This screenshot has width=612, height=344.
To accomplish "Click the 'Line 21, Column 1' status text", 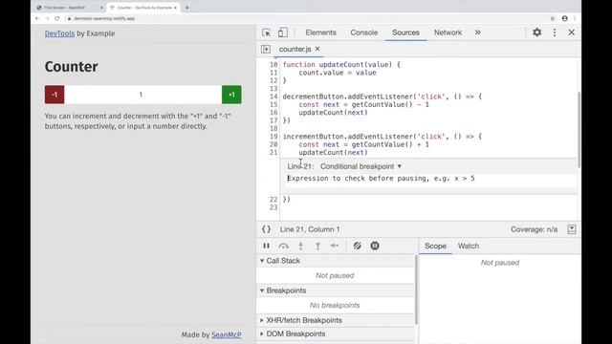I will tap(310, 229).
